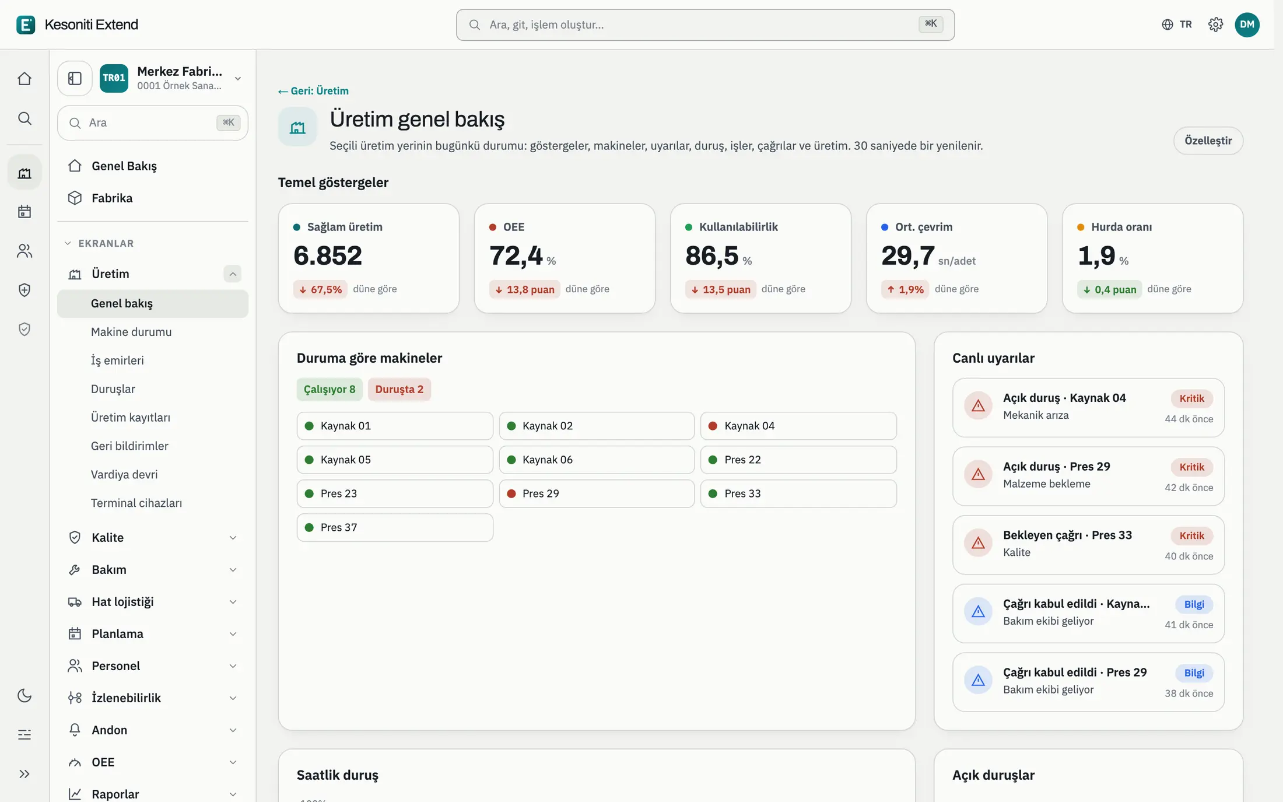Focus the sidebar Ara search box
The width and height of the screenshot is (1283, 802).
(x=153, y=123)
